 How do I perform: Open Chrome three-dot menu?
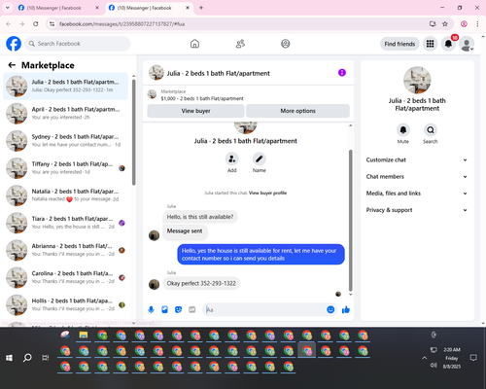pos(477,24)
